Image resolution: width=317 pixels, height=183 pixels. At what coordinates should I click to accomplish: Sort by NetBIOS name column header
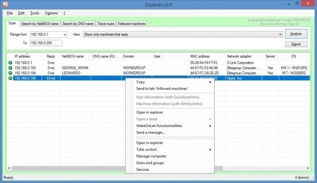[x=73, y=56]
